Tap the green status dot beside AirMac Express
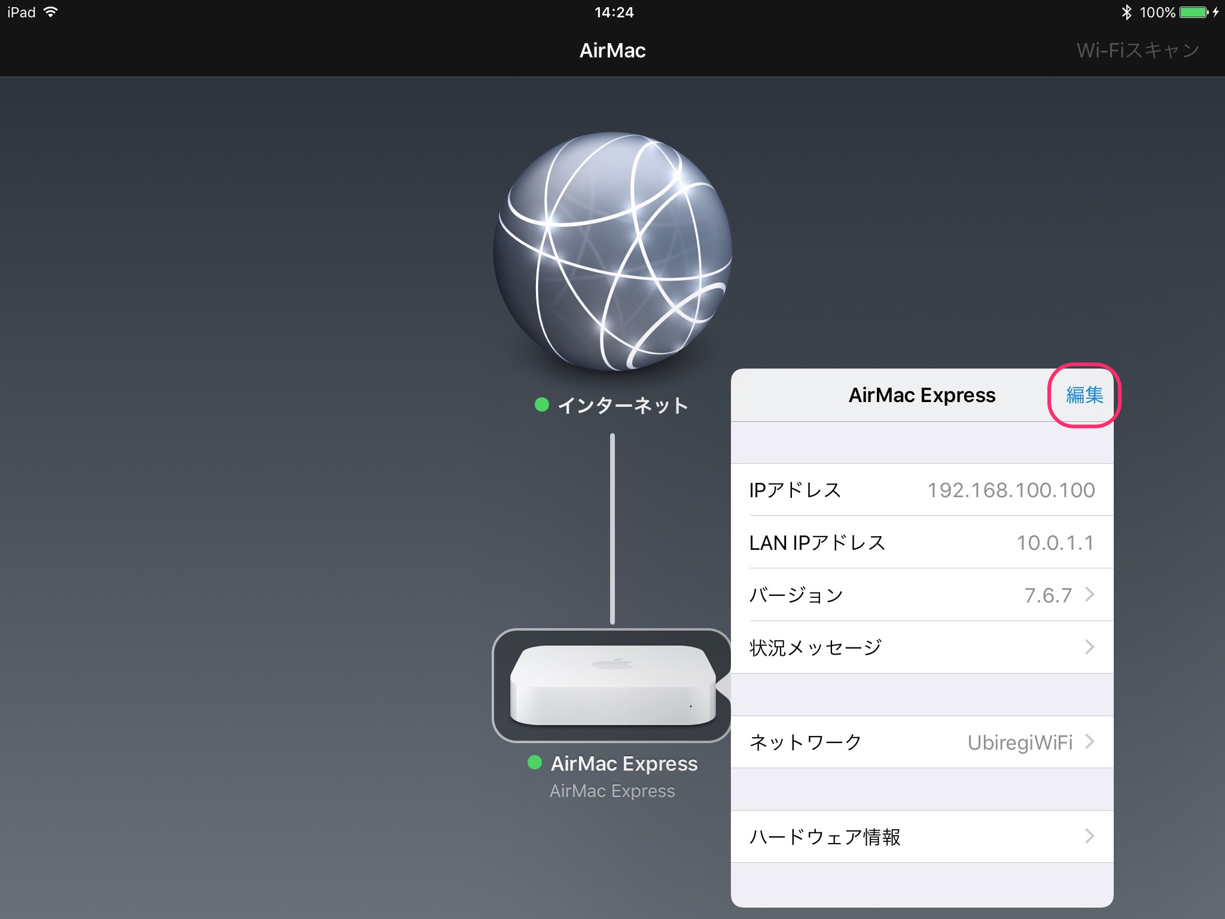The height and width of the screenshot is (919, 1225). coord(534,762)
